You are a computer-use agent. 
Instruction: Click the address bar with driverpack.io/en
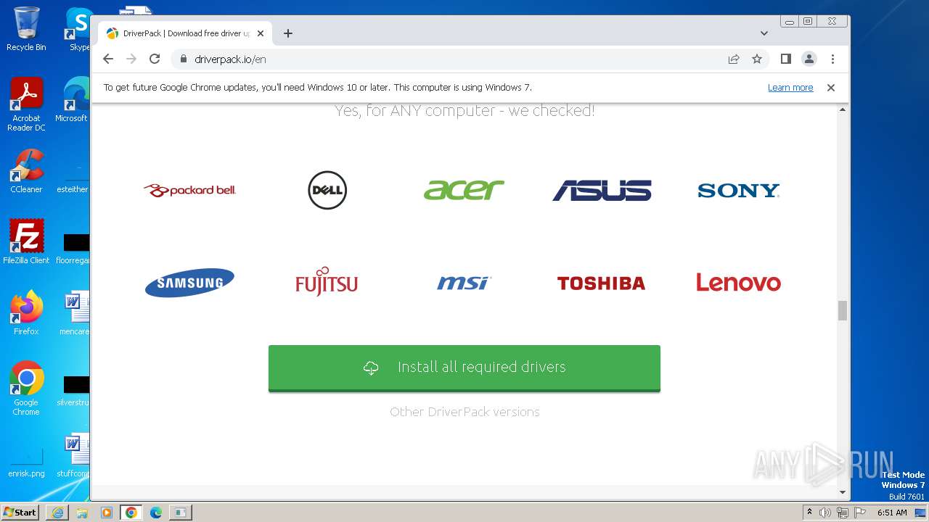[450, 59]
